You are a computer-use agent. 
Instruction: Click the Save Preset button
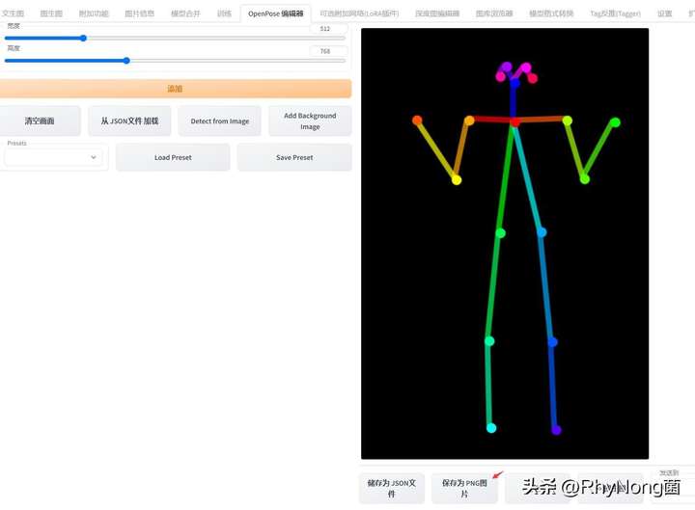[294, 157]
